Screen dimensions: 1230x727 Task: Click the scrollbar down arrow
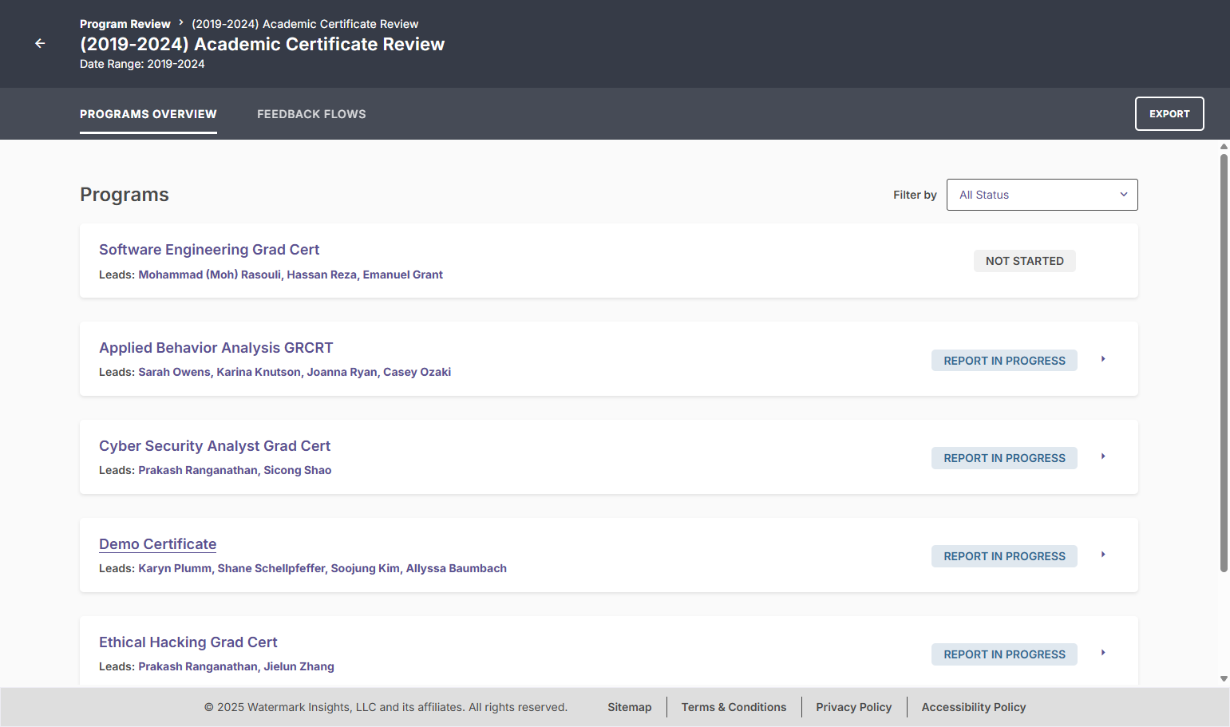[x=1224, y=679]
